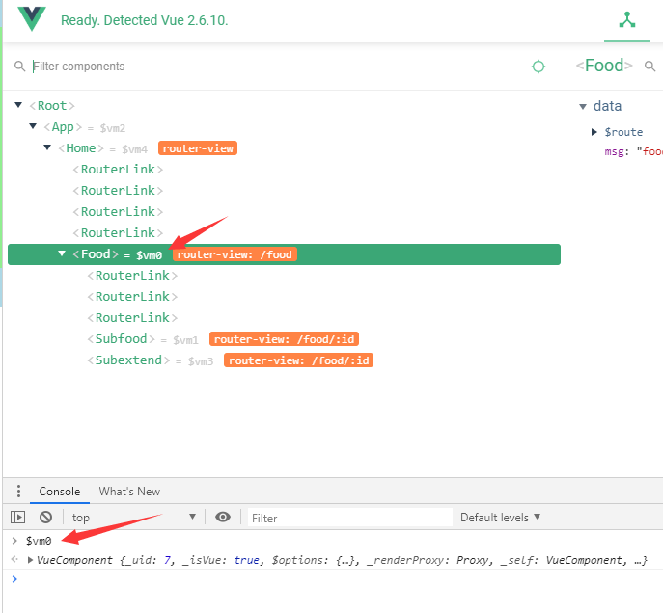
Task: Focus the console Filter field
Action: point(350,518)
